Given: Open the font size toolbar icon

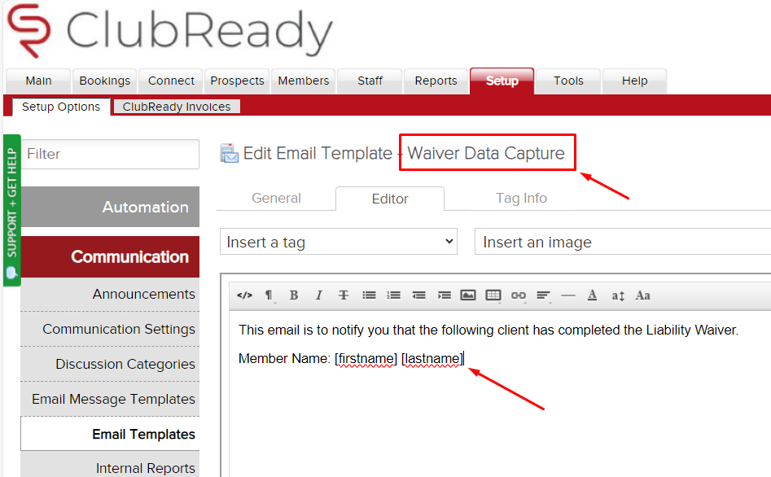Looking at the screenshot, I should click(x=618, y=295).
